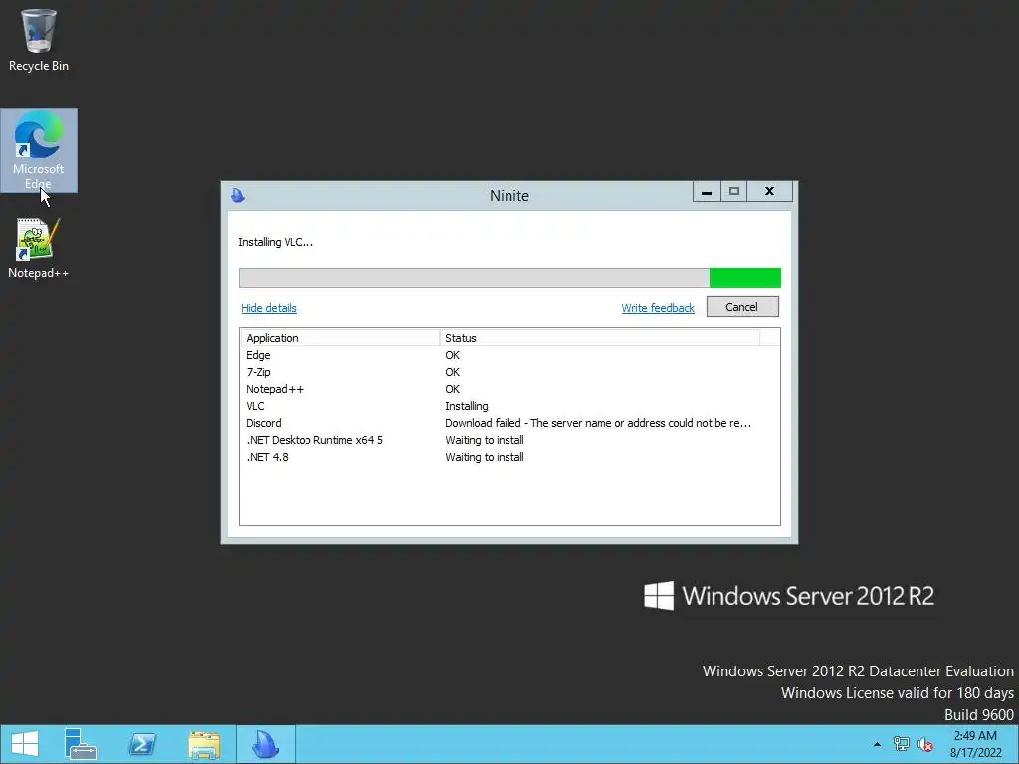Screen dimensions: 1019x764
Task: Click Waiting to install status for .NET 4.8
Action: click(485, 457)
